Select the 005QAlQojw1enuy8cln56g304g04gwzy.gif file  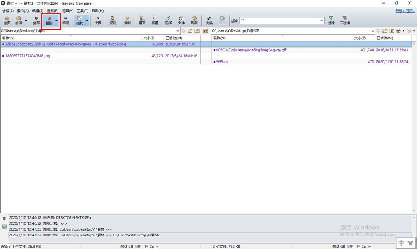251,50
